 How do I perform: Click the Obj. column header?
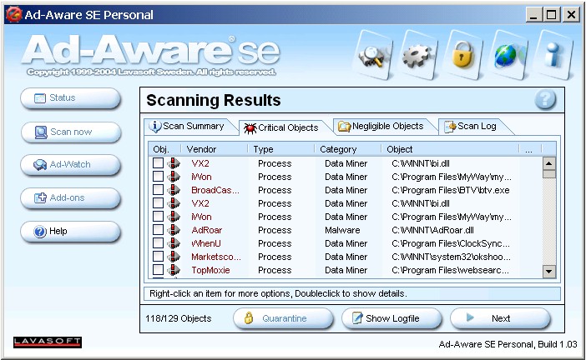(x=164, y=149)
